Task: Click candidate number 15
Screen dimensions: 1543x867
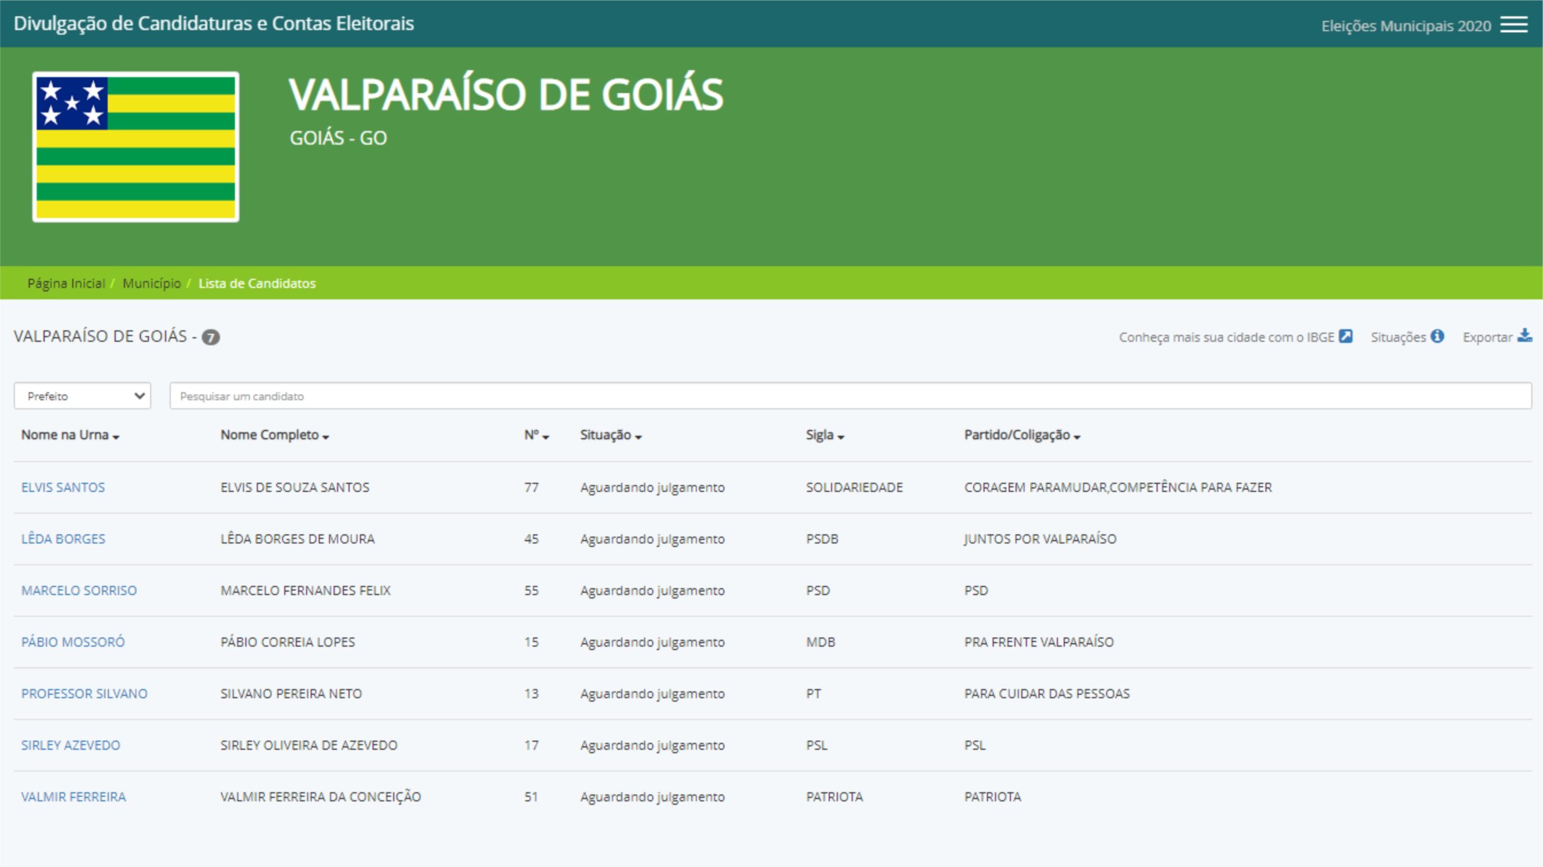Action: [531, 642]
